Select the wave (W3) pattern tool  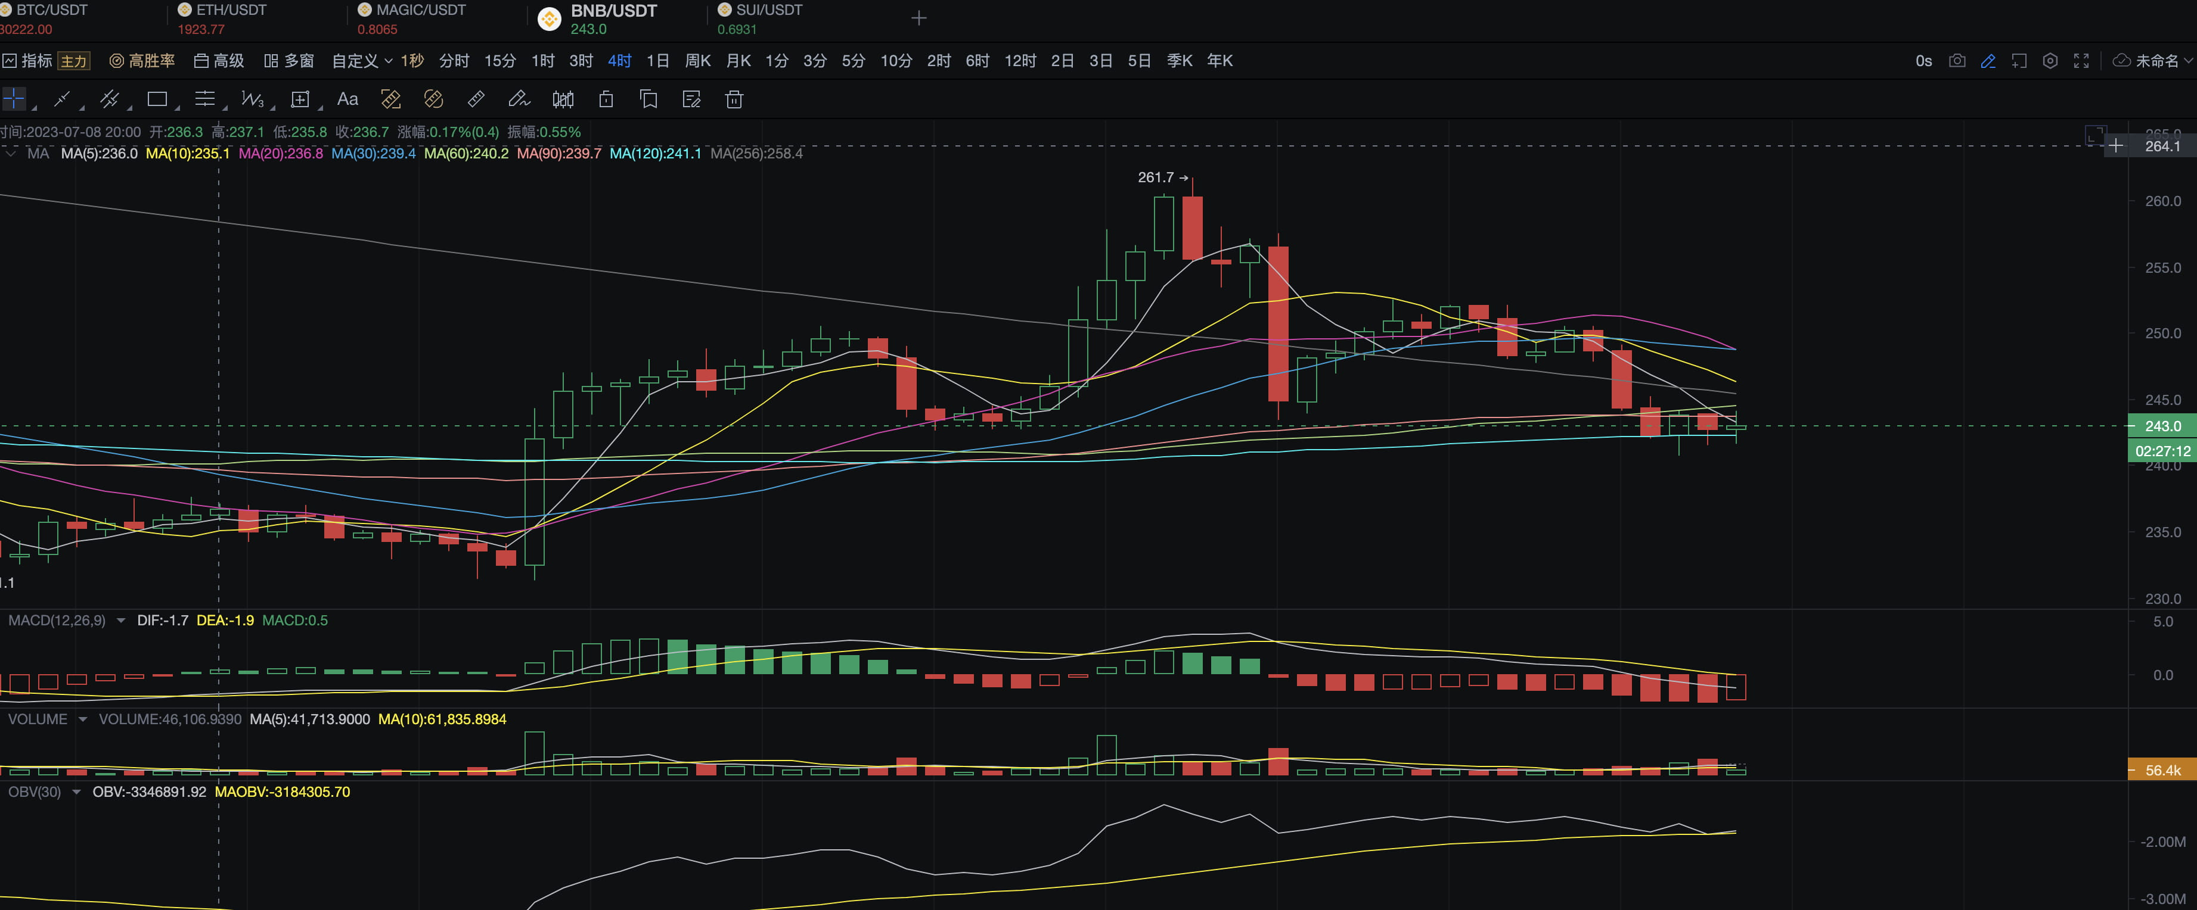[253, 99]
